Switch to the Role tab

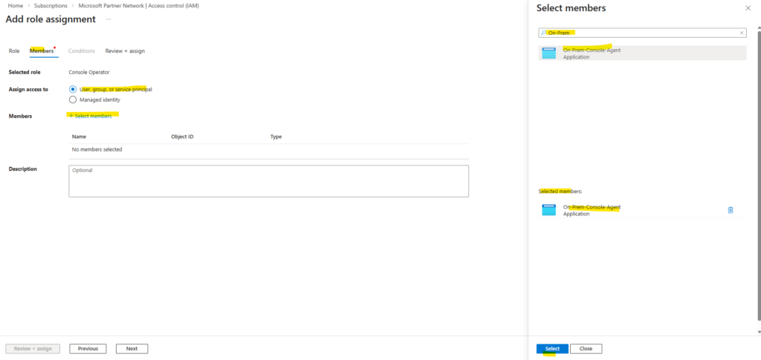pos(14,51)
